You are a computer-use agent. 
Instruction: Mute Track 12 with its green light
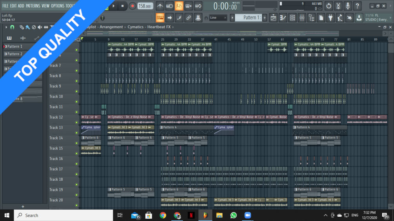point(76,122)
